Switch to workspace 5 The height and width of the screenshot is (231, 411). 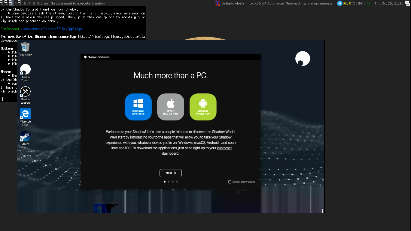[20, 3]
